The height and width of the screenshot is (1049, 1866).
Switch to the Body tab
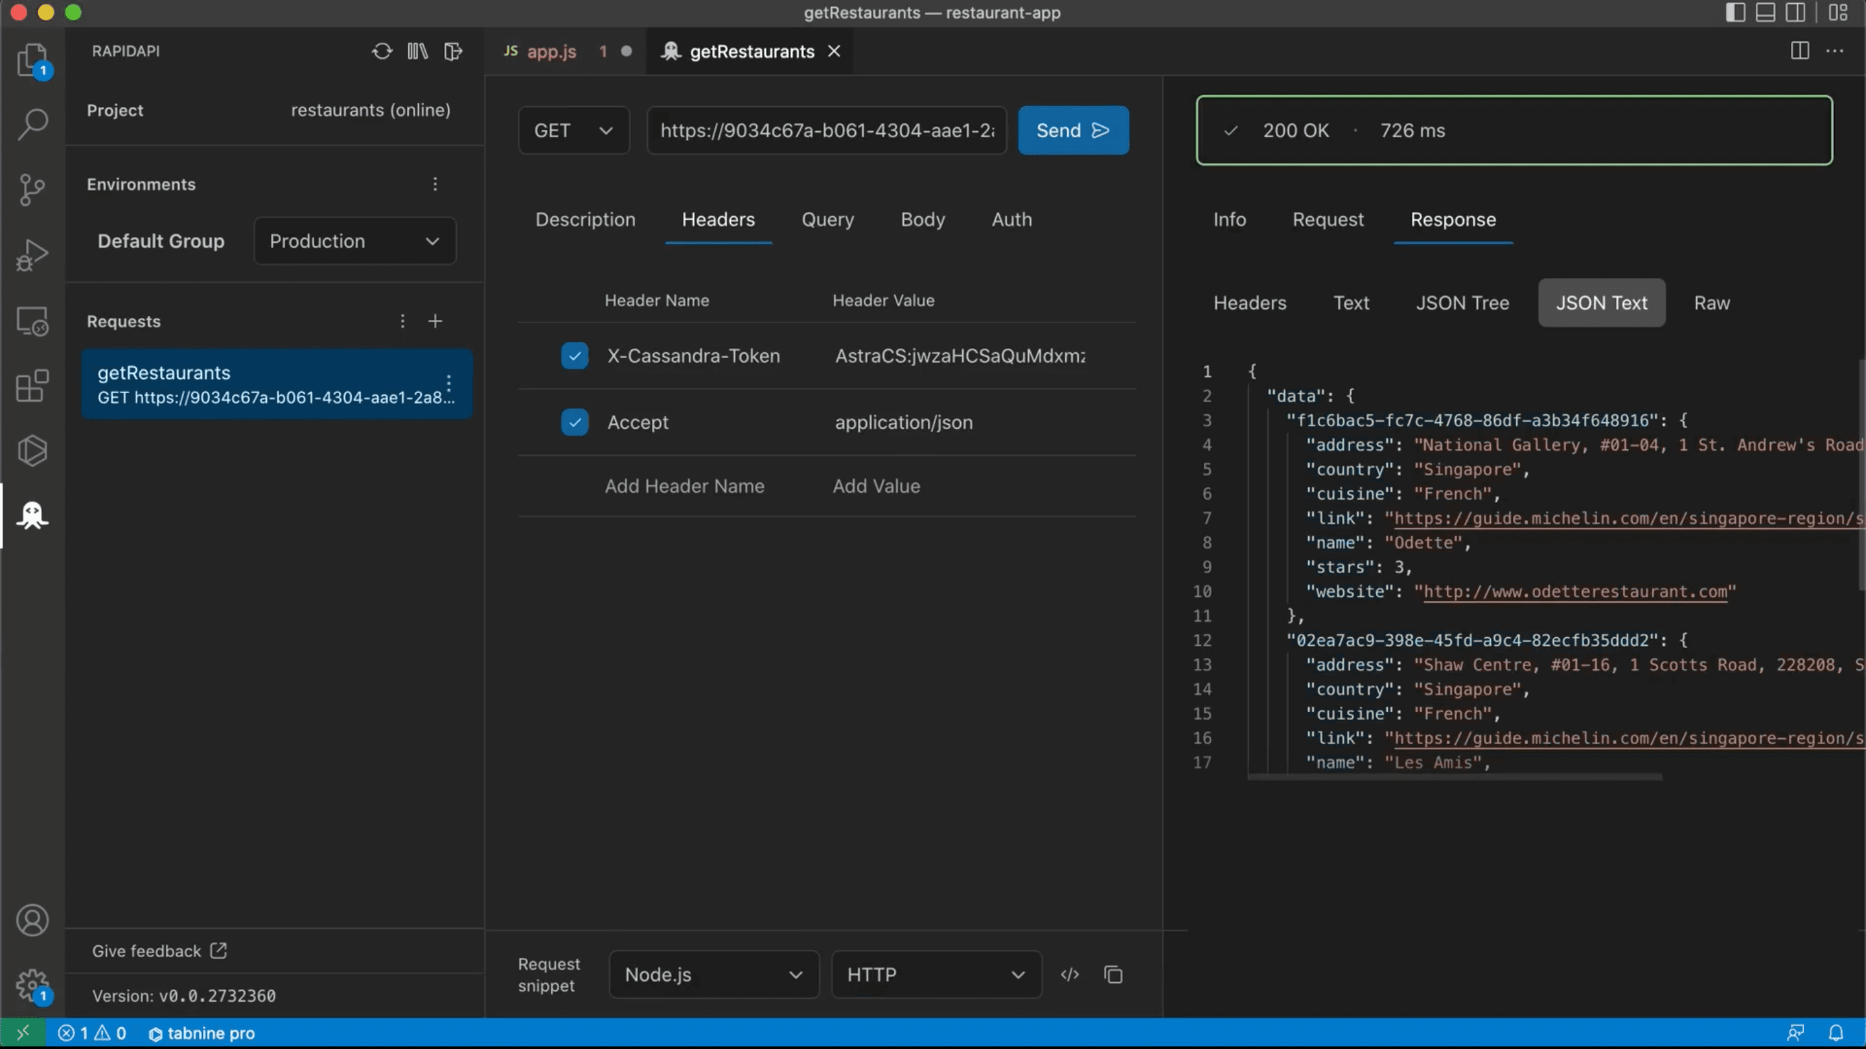click(923, 220)
